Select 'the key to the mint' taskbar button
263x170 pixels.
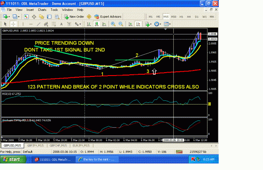click(97, 160)
